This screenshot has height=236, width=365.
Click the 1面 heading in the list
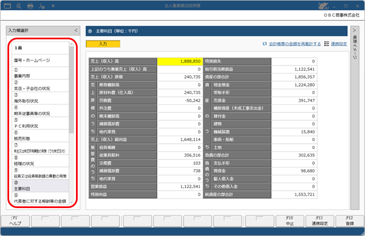pyautogui.click(x=41, y=48)
